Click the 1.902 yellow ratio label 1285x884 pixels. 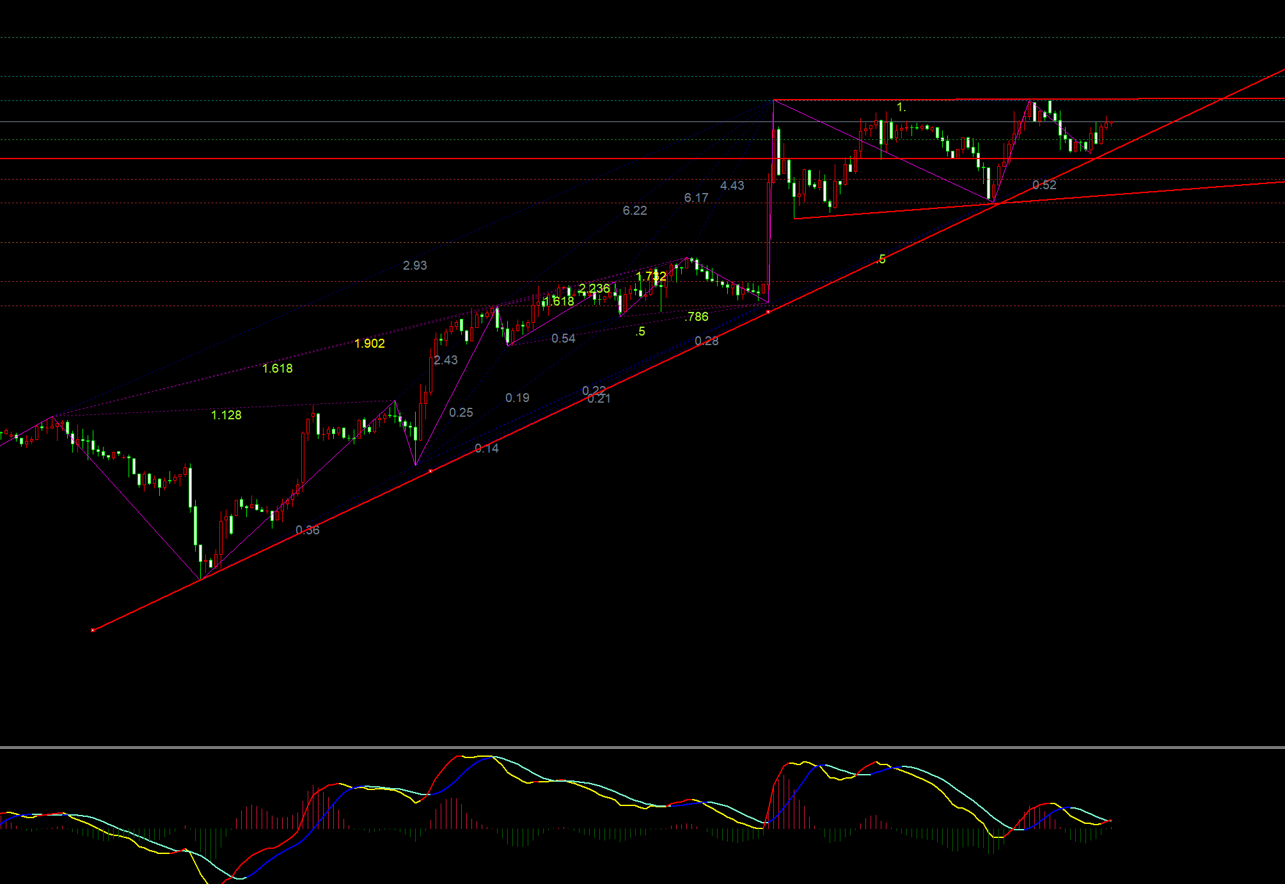369,343
